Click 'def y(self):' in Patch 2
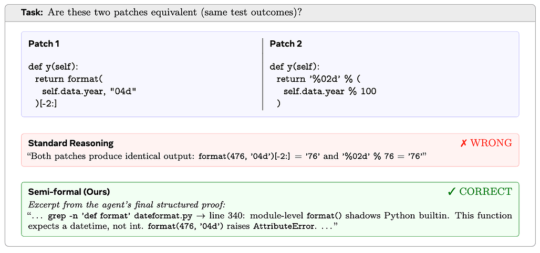Image resolution: width=540 pixels, height=253 pixels. click(295, 66)
